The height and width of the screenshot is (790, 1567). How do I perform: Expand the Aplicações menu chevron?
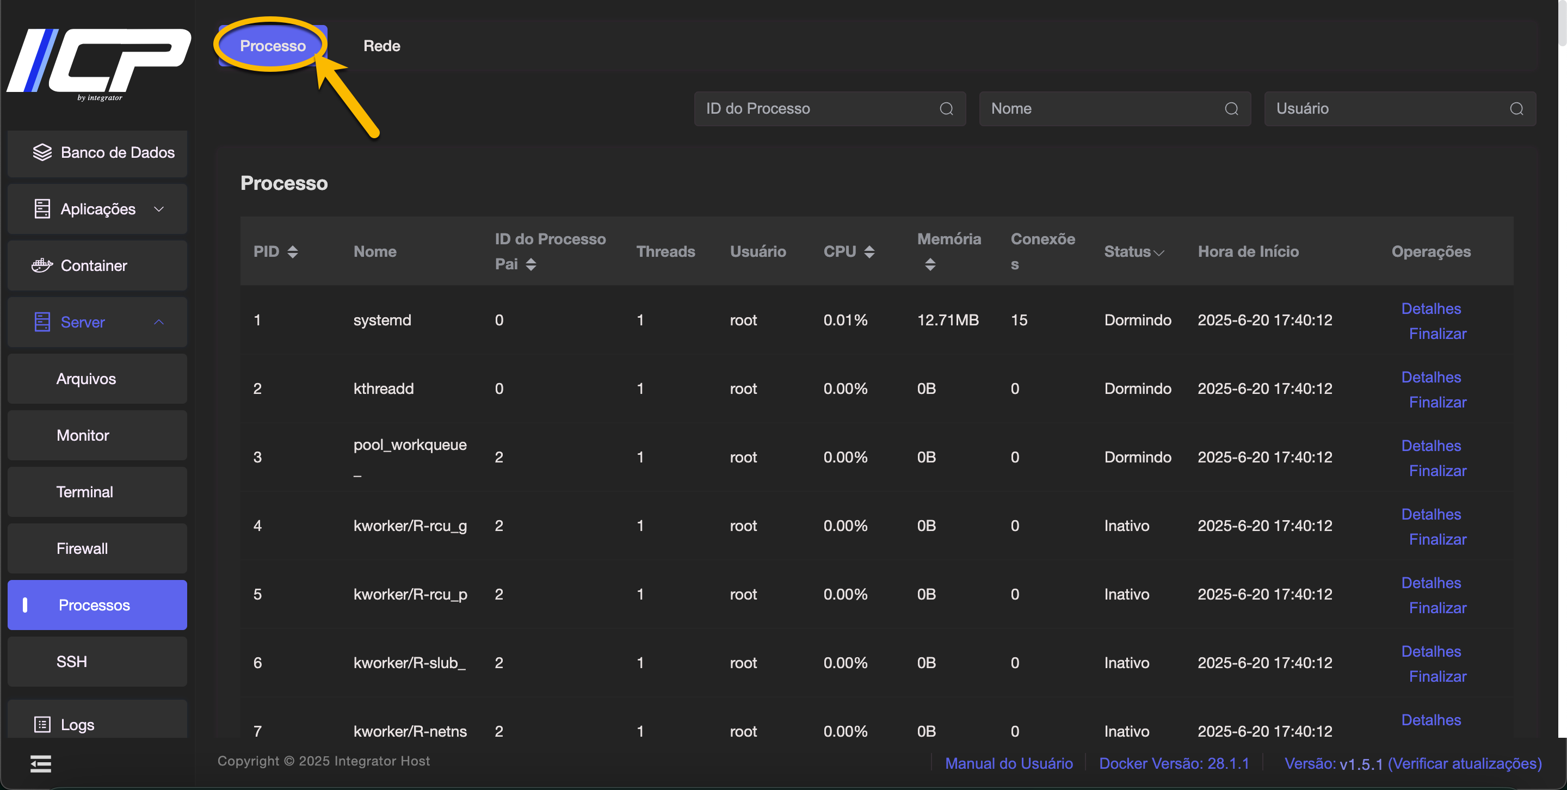(159, 209)
